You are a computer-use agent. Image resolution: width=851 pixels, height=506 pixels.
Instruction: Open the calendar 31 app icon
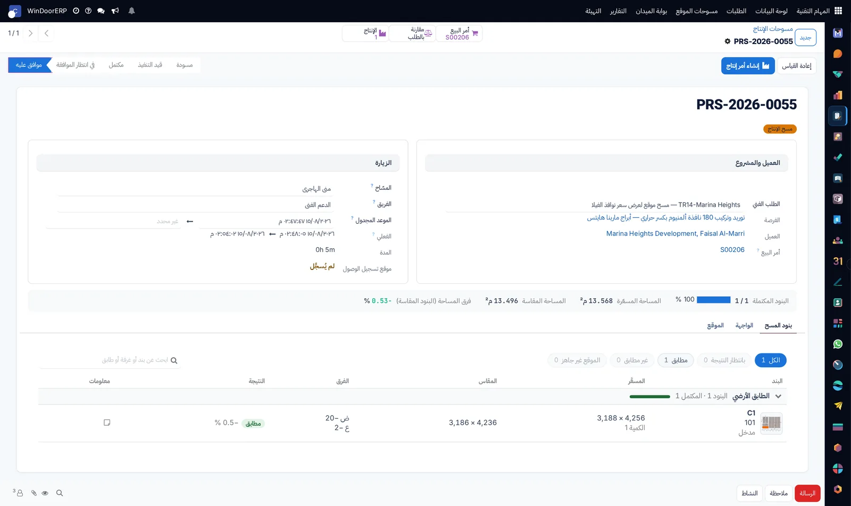(x=838, y=261)
